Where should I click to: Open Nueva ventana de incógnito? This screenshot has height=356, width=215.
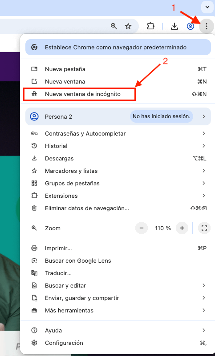pyautogui.click(x=118, y=94)
